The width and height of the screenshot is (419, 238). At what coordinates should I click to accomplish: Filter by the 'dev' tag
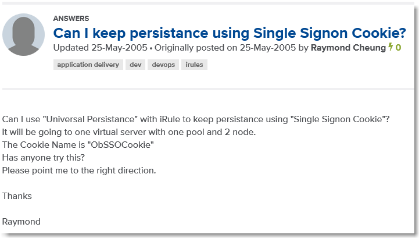coord(135,65)
